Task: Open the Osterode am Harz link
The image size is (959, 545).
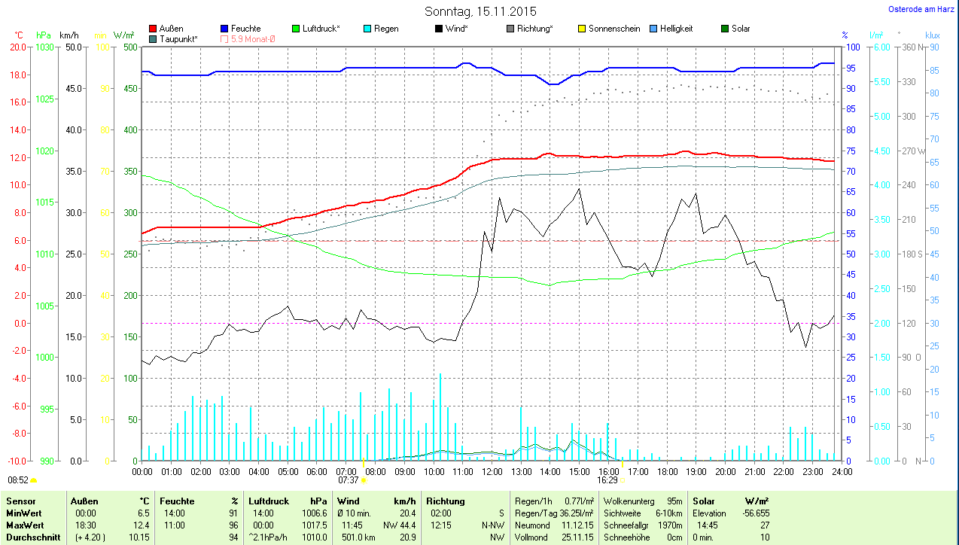Action: (x=922, y=10)
